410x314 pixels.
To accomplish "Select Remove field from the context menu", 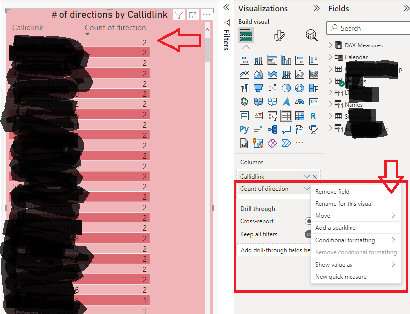I will [356, 192].
